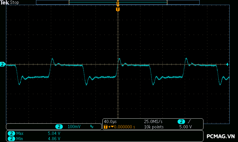
Task: Select the 40.0µs time base readout
Action: pyautogui.click(x=110, y=122)
